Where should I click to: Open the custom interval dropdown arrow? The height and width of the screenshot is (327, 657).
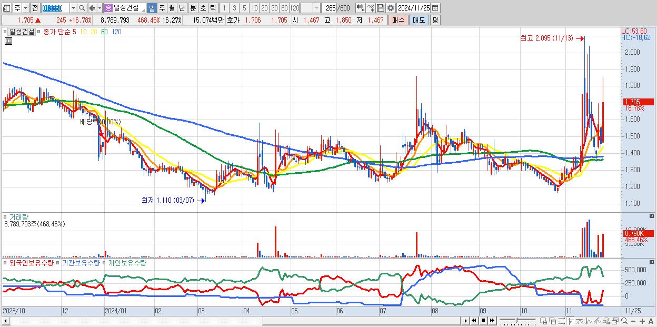tap(316, 8)
